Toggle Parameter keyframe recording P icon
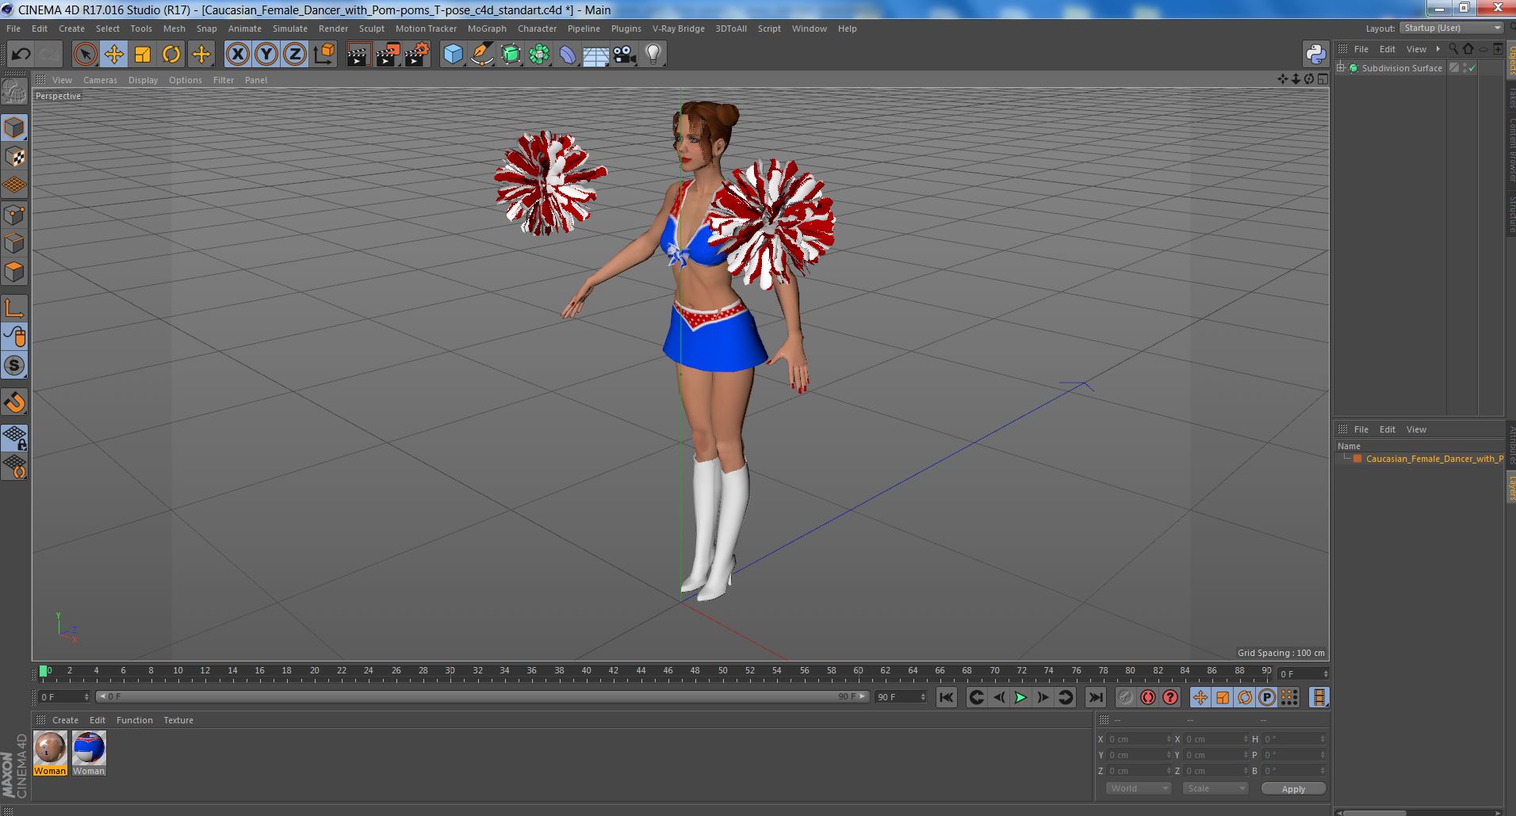Screen dimensions: 1516x816 pyautogui.click(x=1267, y=697)
